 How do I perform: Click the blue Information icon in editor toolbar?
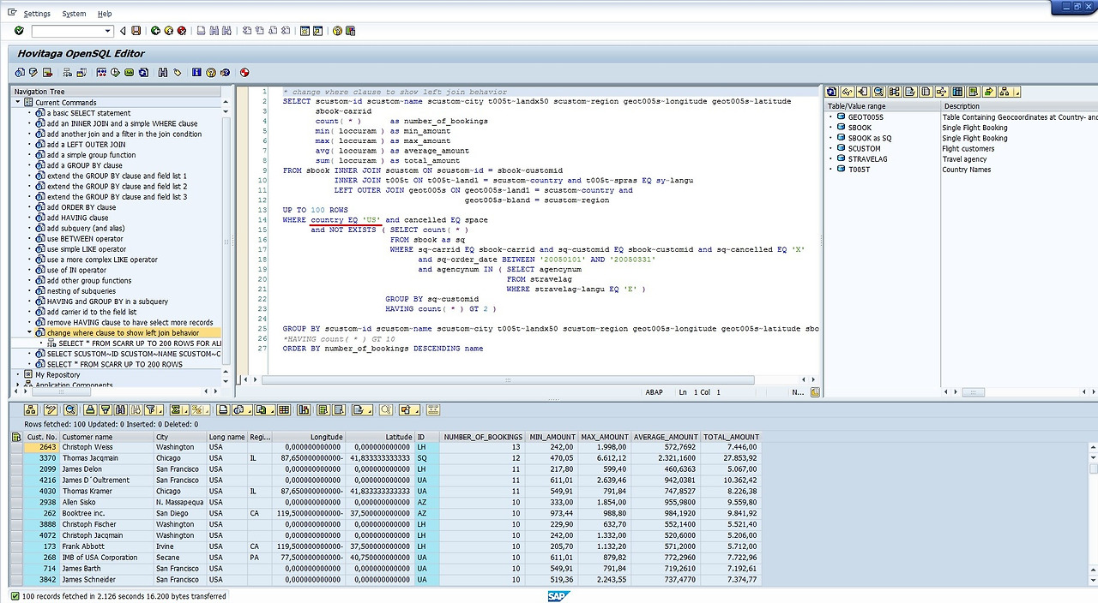click(196, 73)
